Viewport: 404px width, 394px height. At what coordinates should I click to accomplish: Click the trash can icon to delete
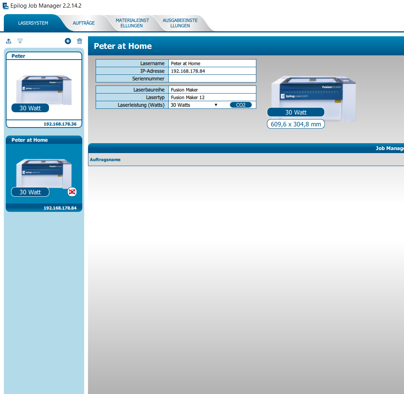pyautogui.click(x=79, y=41)
